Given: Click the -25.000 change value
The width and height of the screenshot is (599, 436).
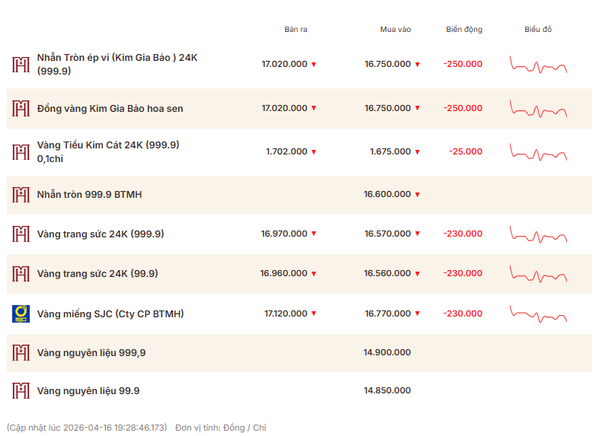Looking at the screenshot, I should 466,151.
